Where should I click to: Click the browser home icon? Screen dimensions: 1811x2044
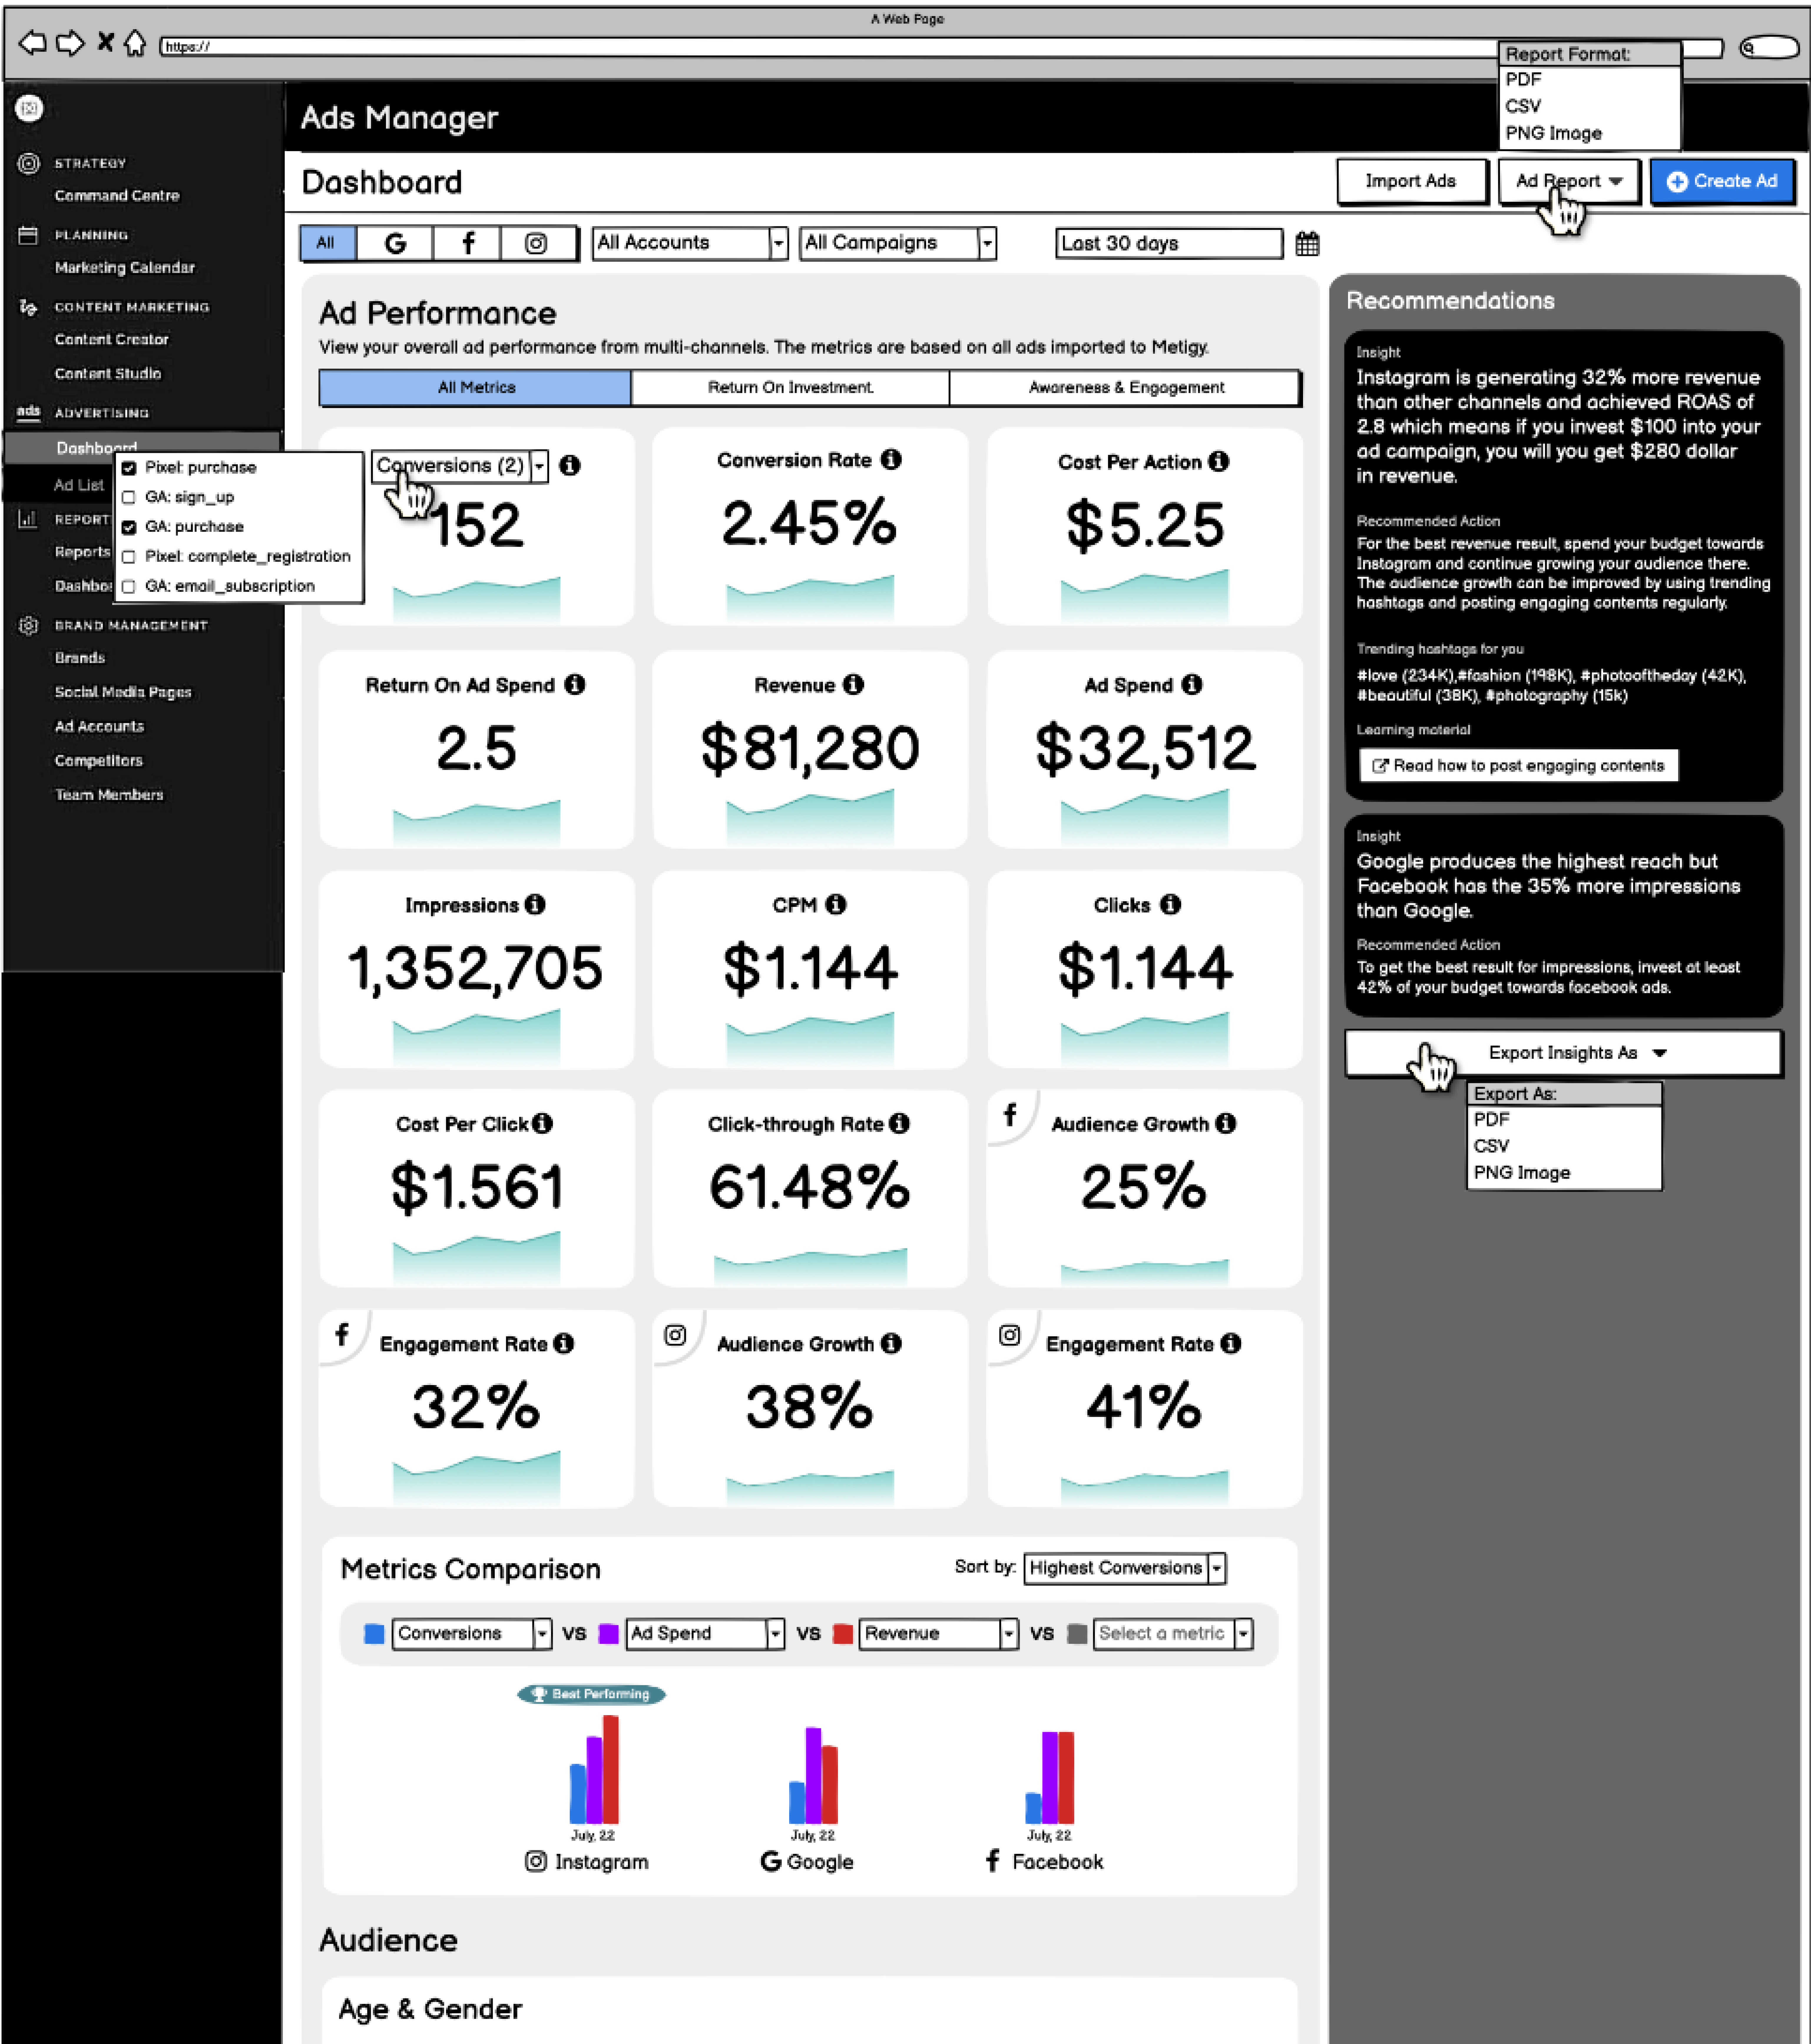coord(135,43)
